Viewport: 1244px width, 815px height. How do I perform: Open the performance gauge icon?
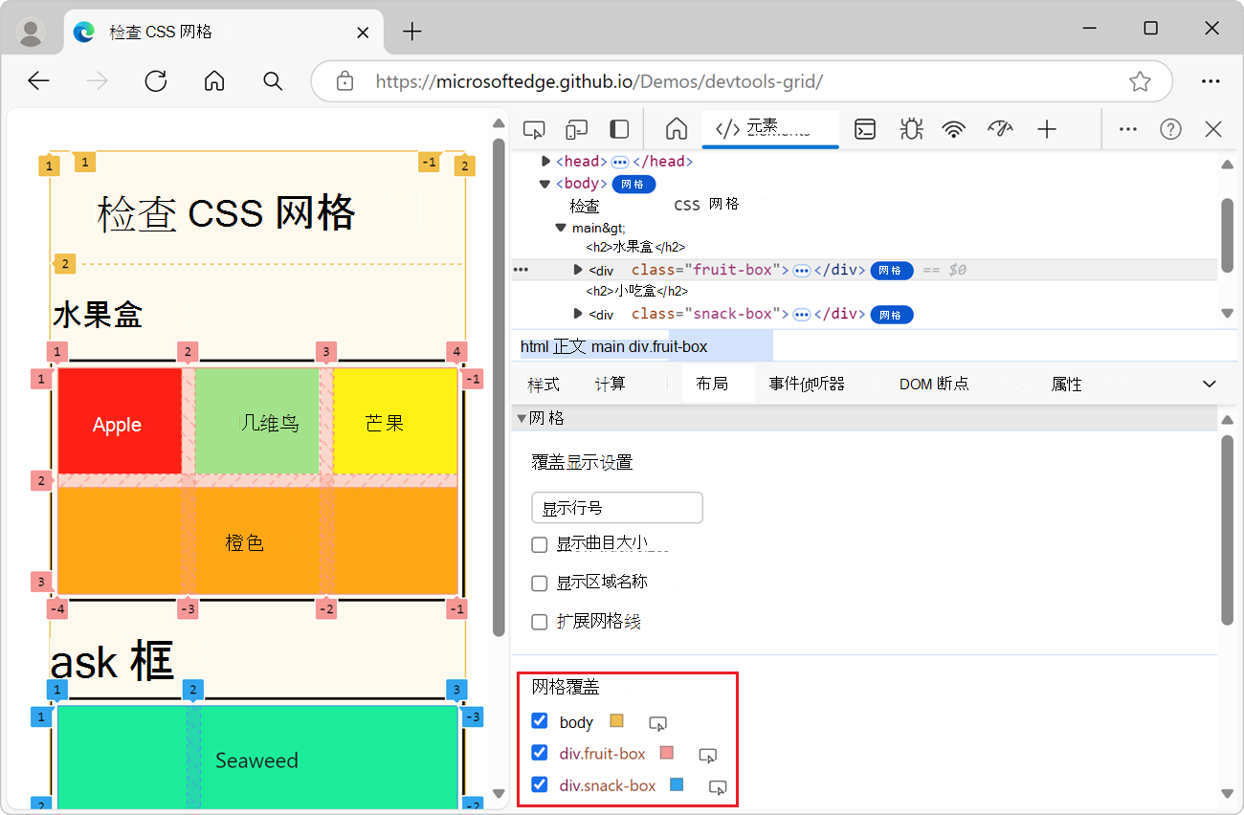click(1000, 128)
